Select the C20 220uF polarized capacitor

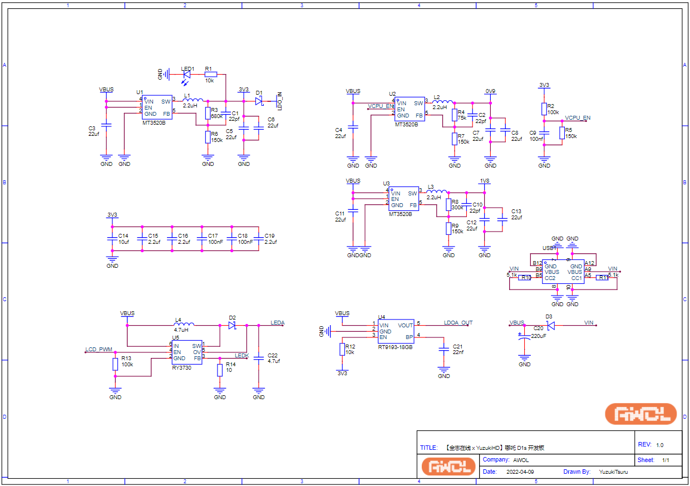524,336
